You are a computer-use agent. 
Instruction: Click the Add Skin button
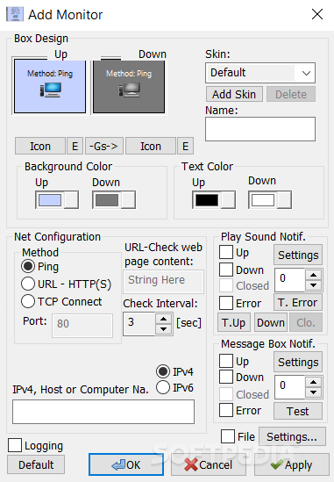[x=234, y=94]
